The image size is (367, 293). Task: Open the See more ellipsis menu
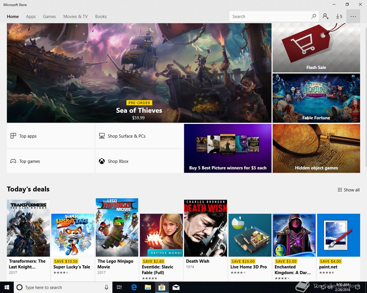point(353,16)
